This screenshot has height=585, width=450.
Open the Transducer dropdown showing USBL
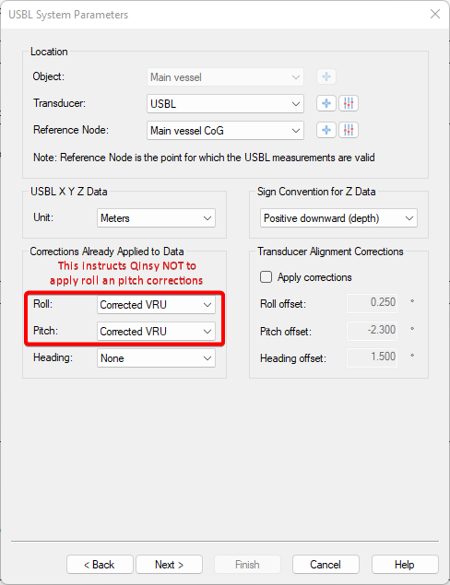point(225,104)
